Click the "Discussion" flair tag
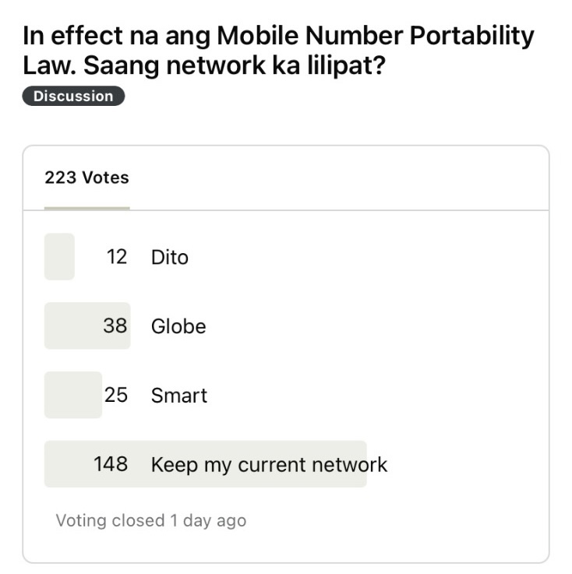 pyautogui.click(x=73, y=97)
